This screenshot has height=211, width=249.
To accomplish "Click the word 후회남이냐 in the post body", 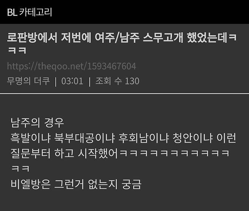I will [144, 138].
